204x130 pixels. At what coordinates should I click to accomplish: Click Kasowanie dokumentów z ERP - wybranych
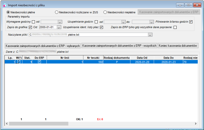(43, 46)
